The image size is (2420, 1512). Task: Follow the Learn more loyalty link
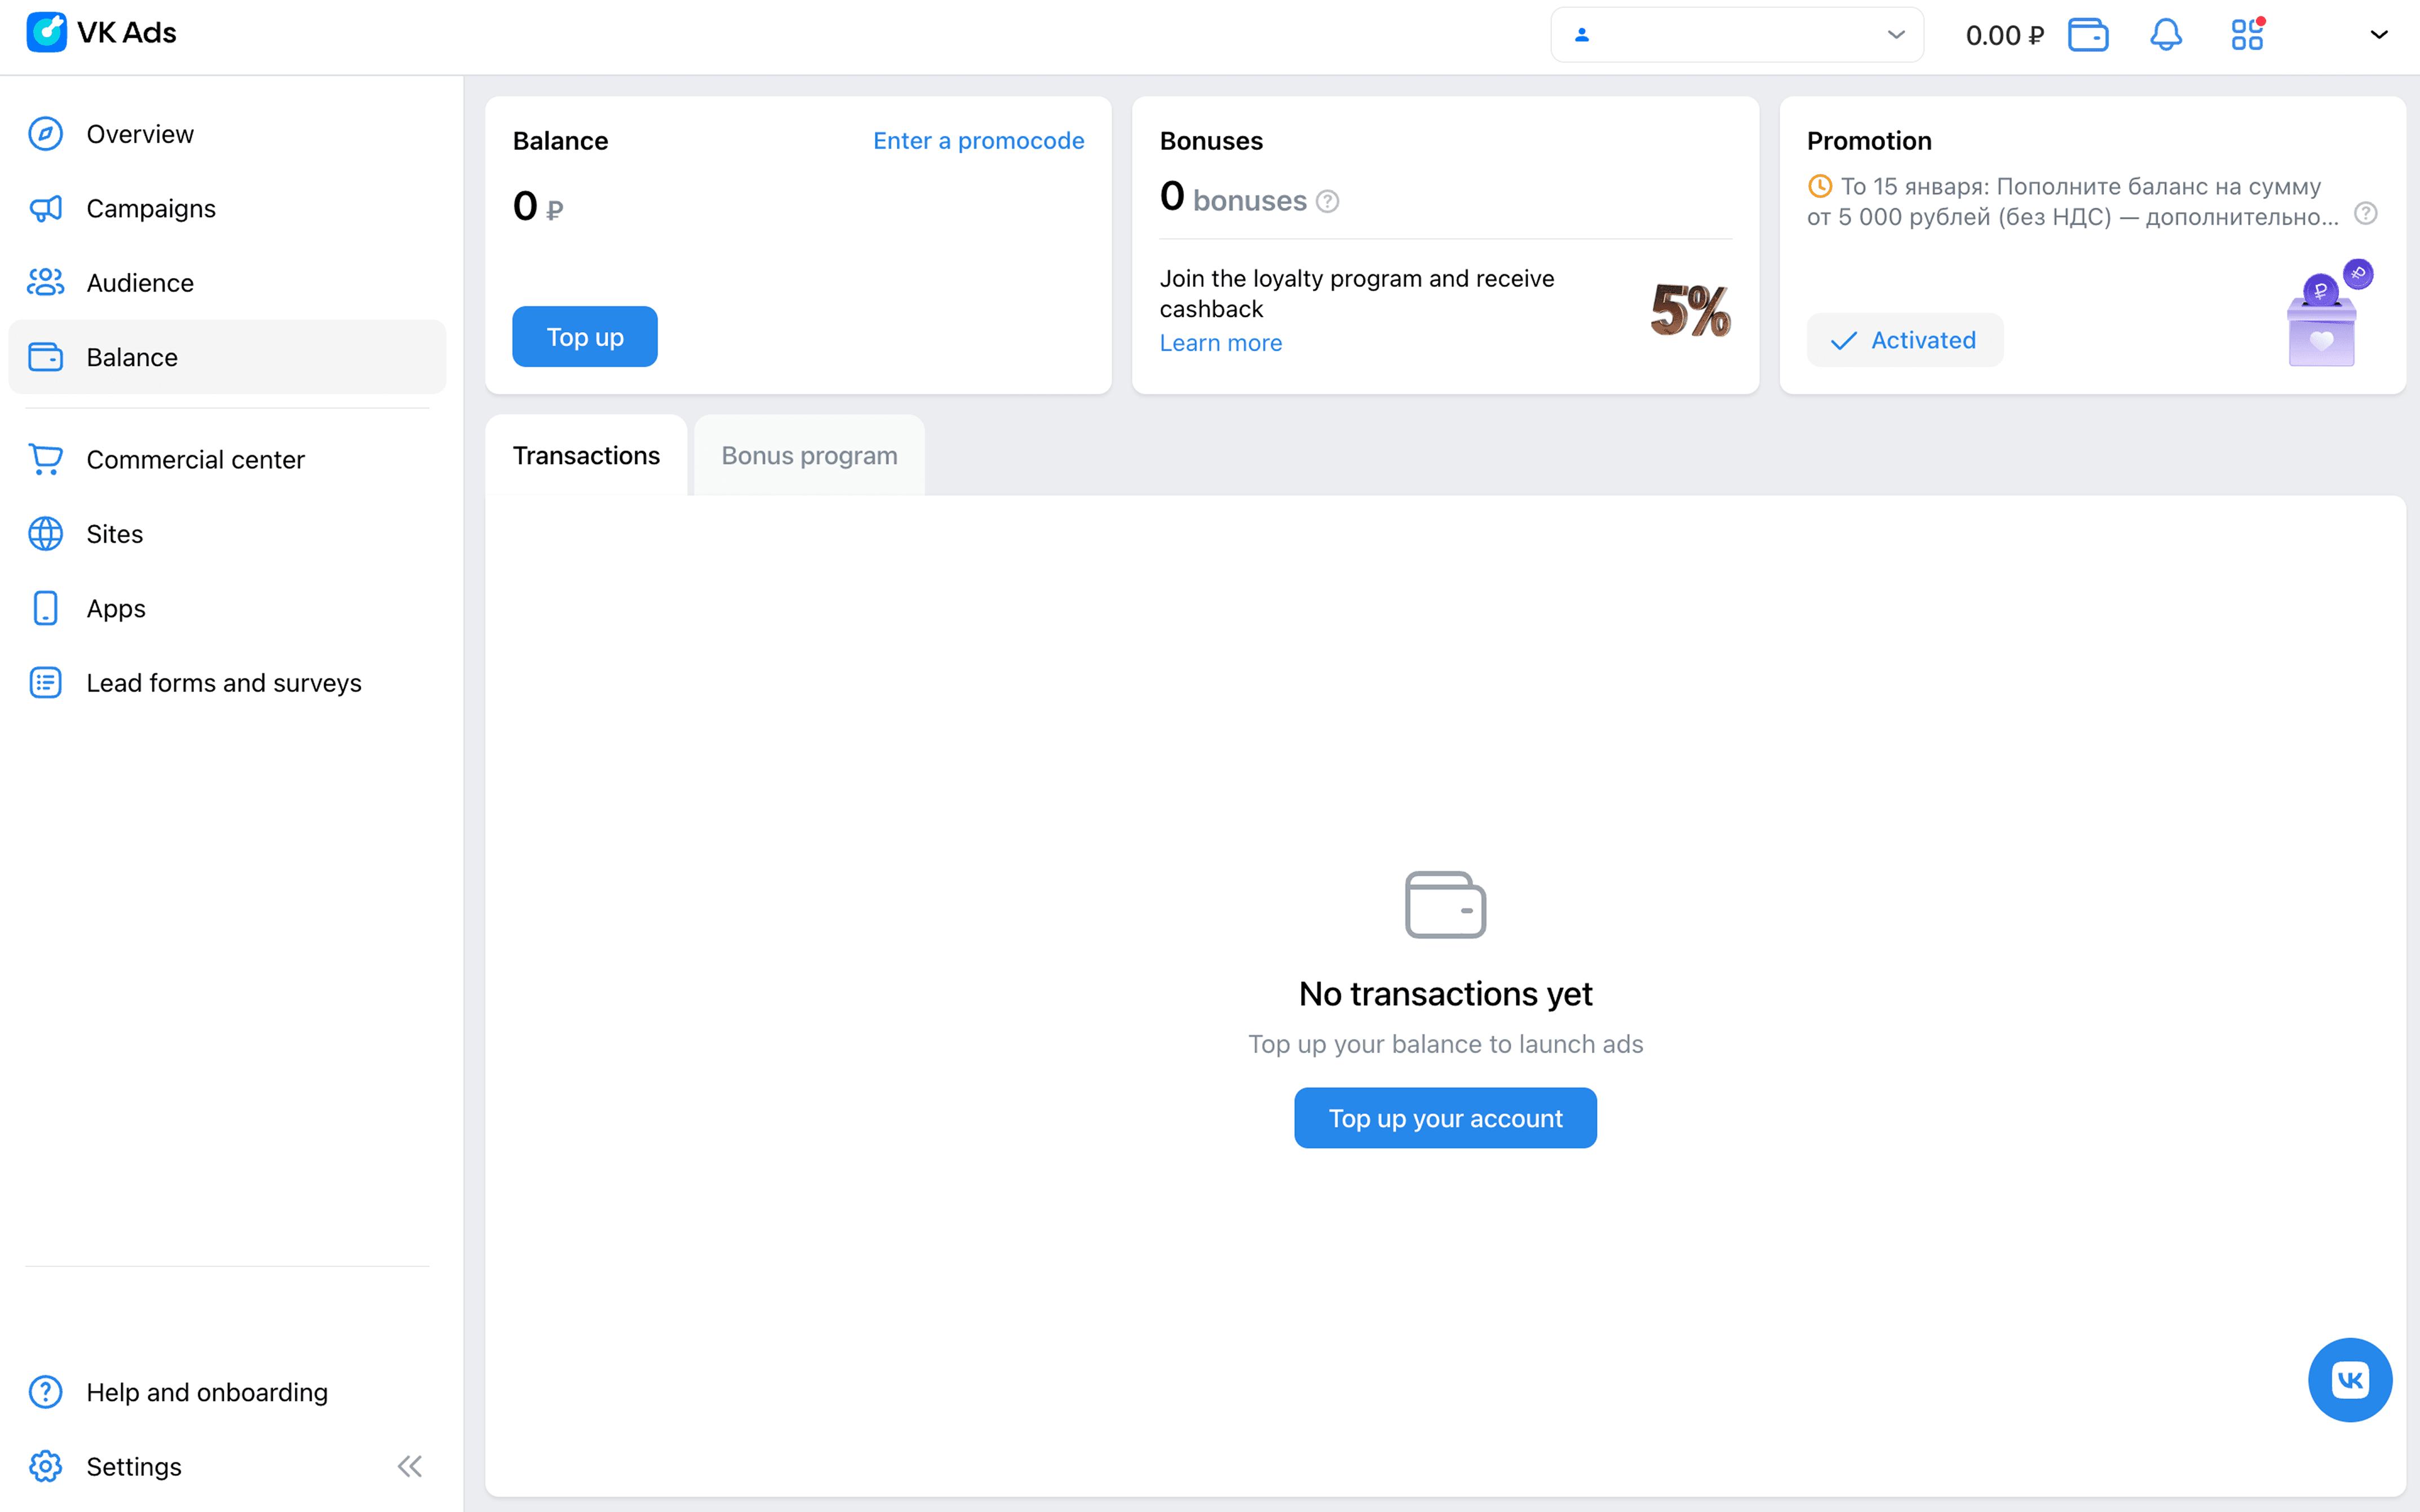pyautogui.click(x=1219, y=343)
